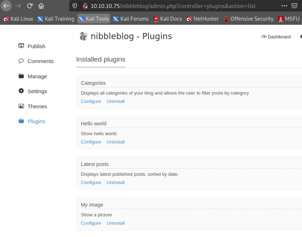Open the Kali Forums bookmark
This screenshot has width=302, height=237.
tap(131, 19)
